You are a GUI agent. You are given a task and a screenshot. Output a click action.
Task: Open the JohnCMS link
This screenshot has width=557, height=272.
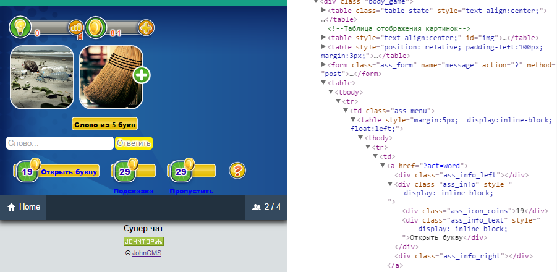coord(147,253)
